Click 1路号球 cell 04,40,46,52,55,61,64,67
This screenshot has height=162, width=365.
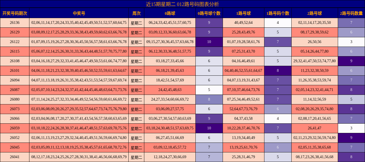pyautogui.click(x=244, y=71)
